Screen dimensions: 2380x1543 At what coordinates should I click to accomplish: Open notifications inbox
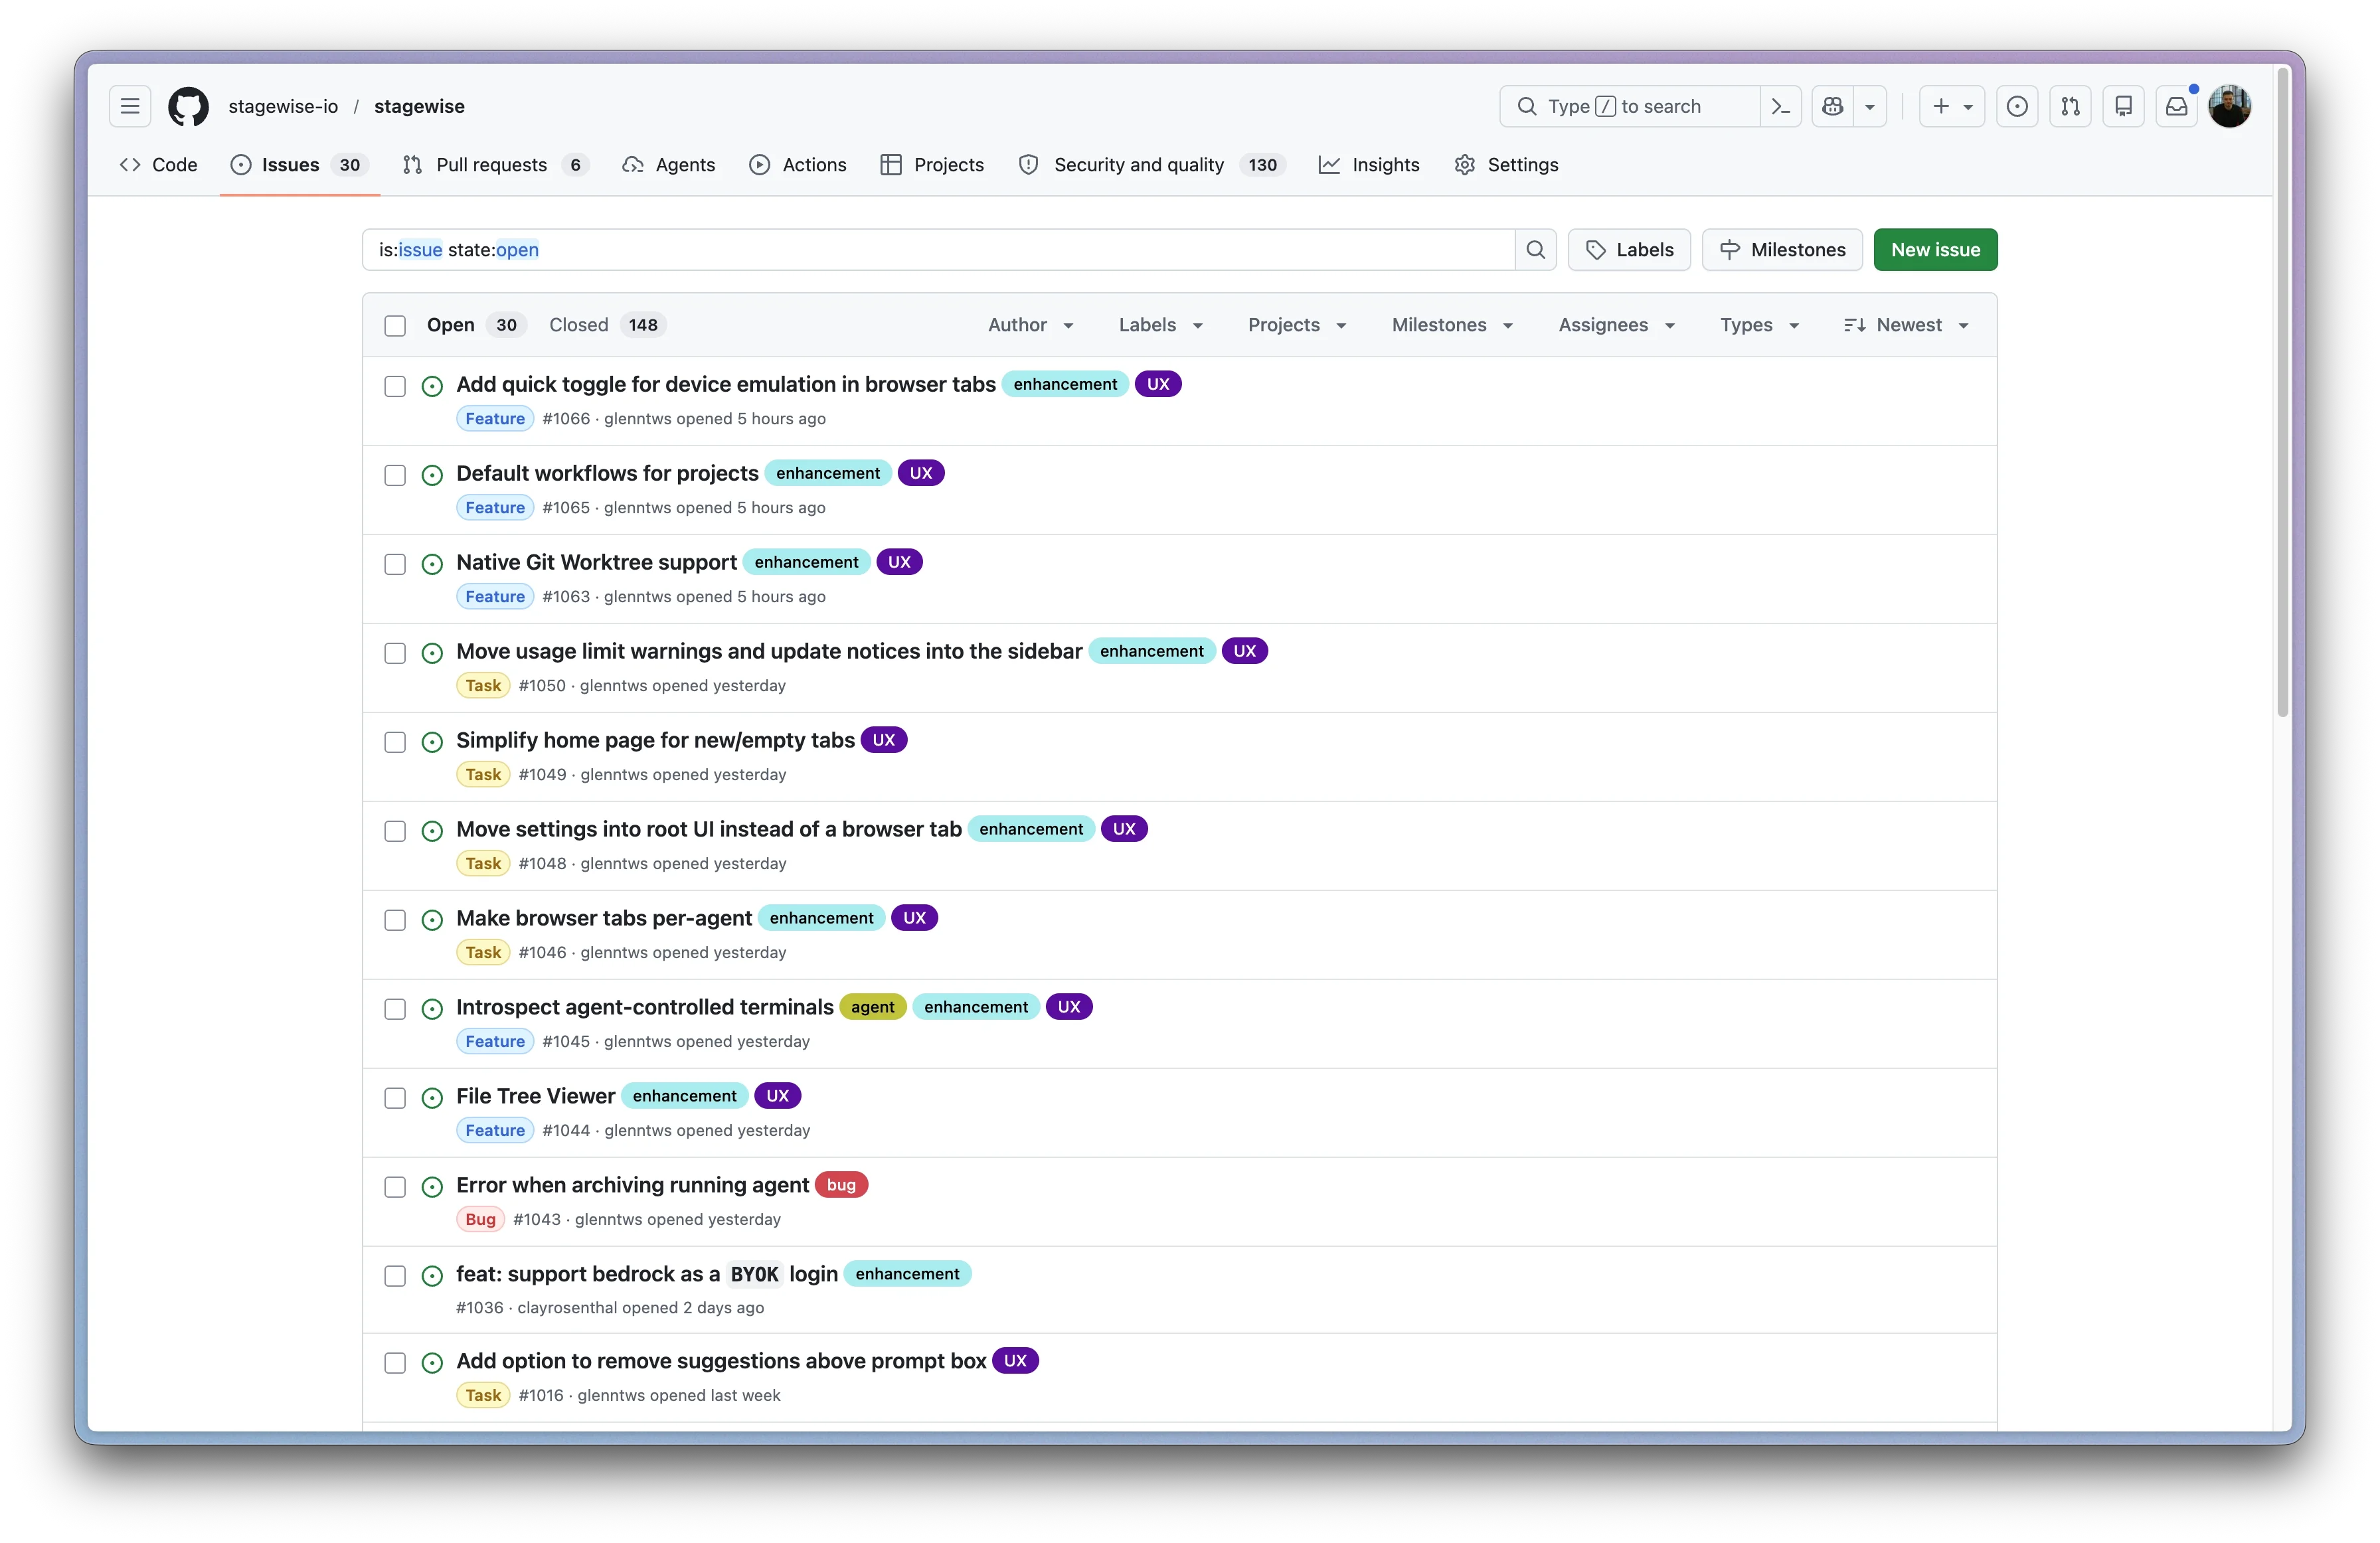[x=2176, y=106]
